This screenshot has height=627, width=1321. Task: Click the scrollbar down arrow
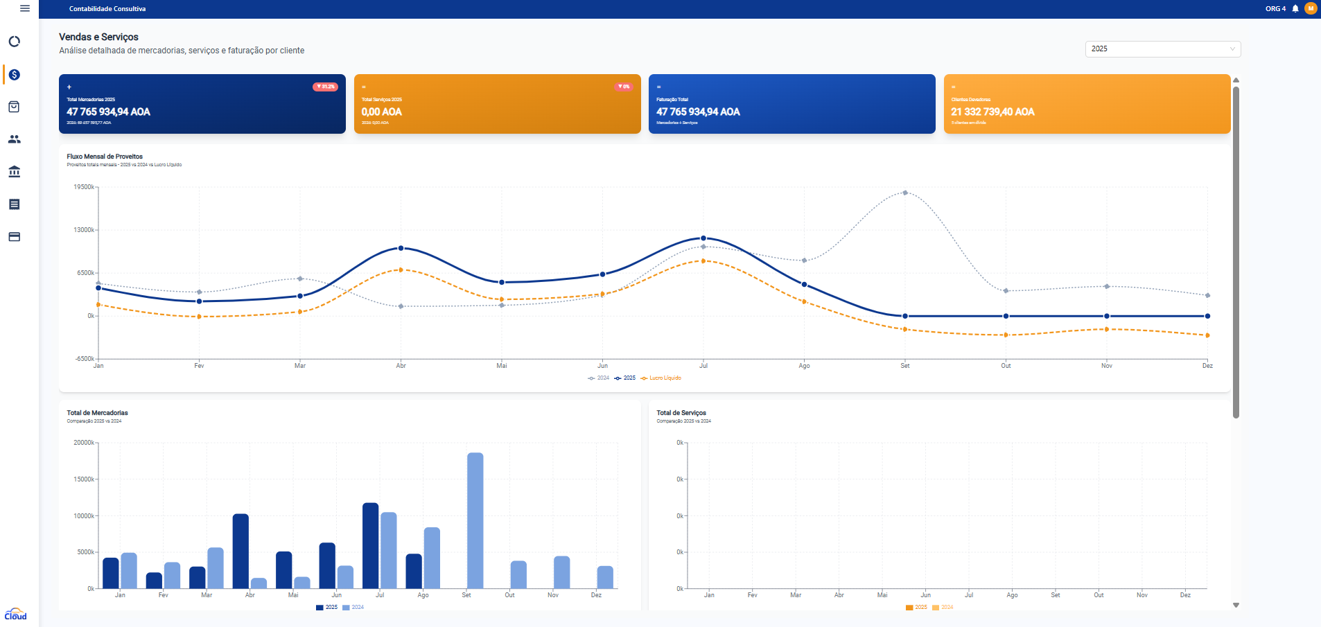(x=1236, y=606)
